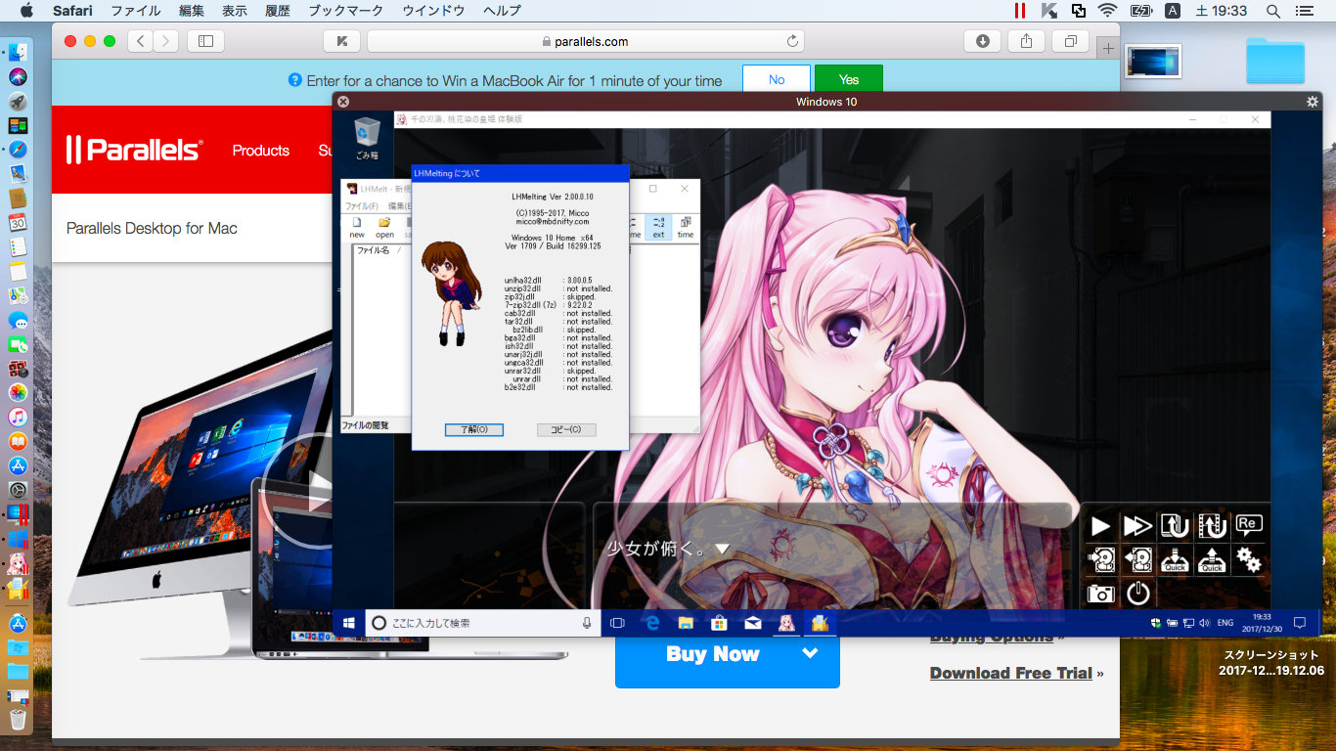Open the ファイル menu in macOS menu bar
The width and height of the screenshot is (1336, 751).
click(136, 11)
